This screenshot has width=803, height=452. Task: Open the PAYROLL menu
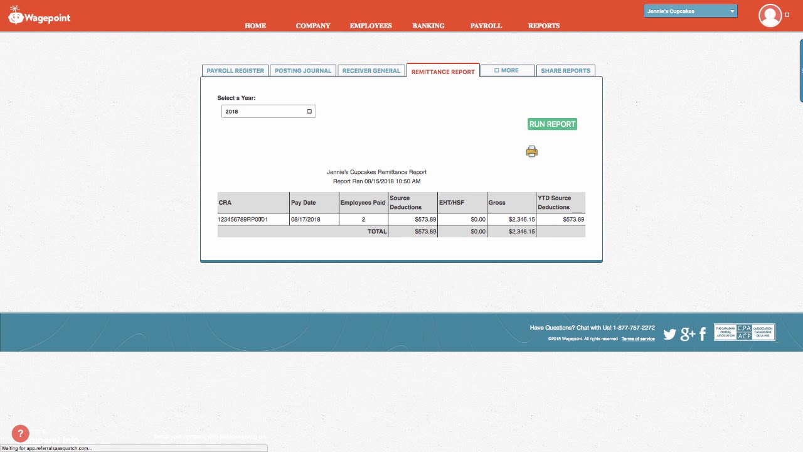486,26
